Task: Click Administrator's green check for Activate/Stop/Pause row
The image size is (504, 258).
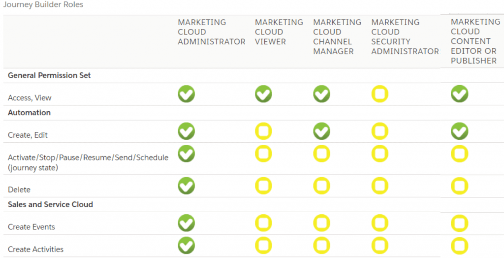Action: click(187, 154)
